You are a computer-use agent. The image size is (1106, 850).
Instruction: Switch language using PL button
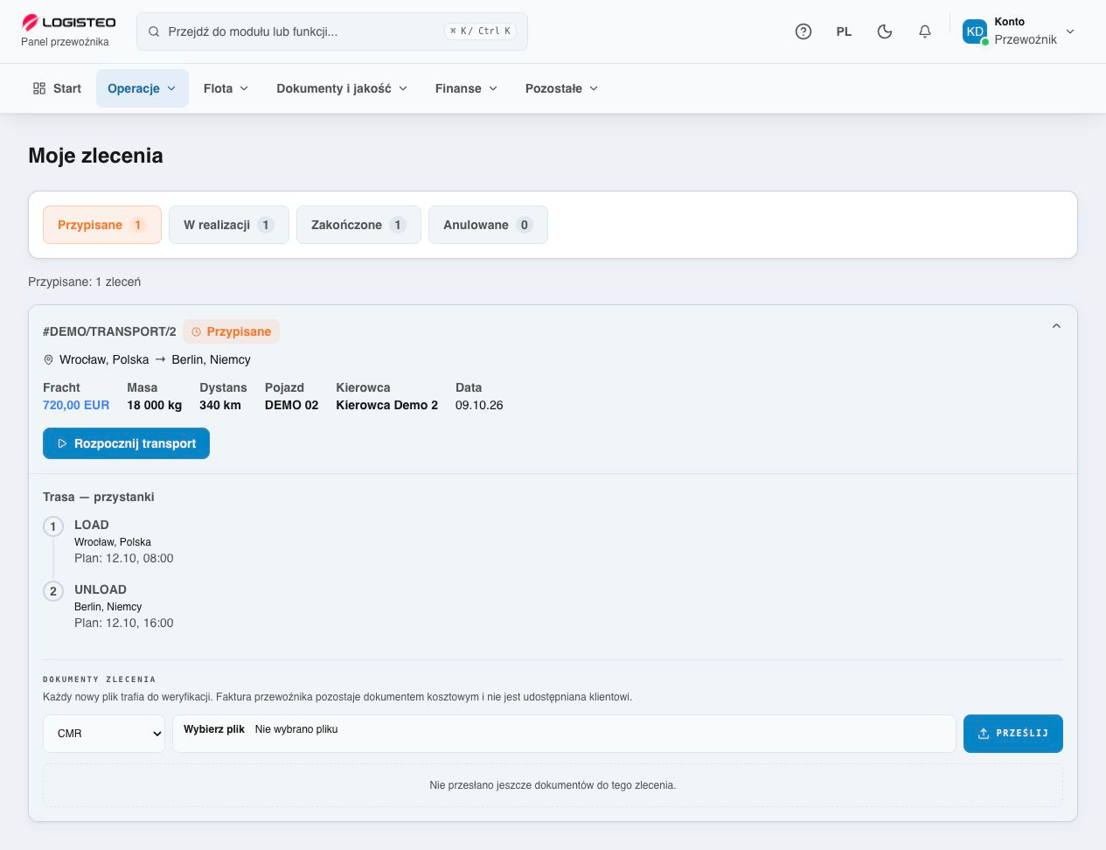(x=844, y=31)
